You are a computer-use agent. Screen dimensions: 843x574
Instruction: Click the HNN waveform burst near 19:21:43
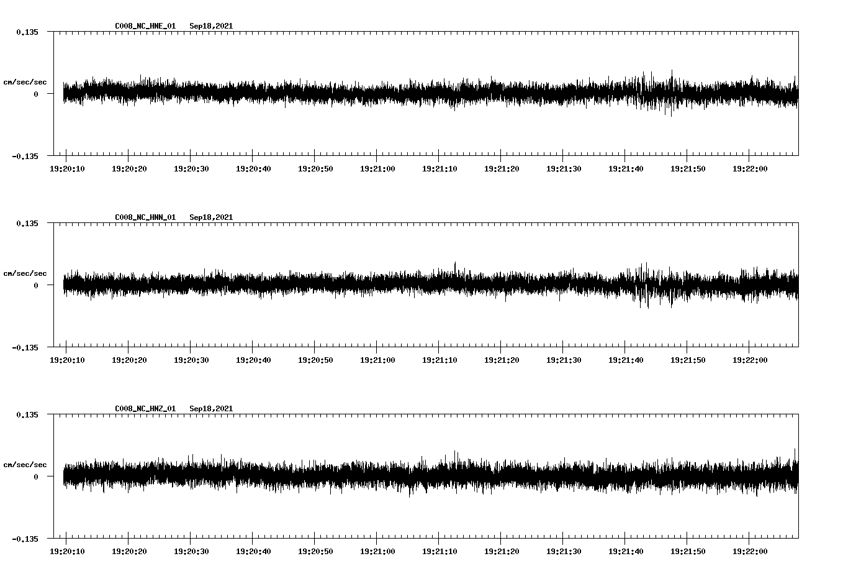(x=646, y=285)
